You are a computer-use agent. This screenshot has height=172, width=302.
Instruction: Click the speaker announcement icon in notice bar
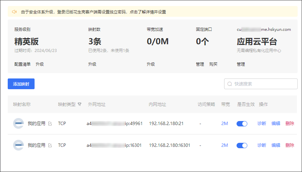coord(14,12)
